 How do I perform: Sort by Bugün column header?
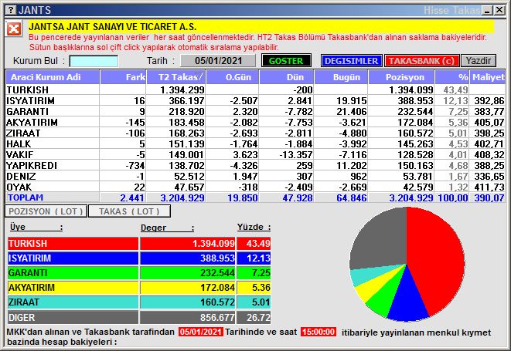(x=341, y=77)
